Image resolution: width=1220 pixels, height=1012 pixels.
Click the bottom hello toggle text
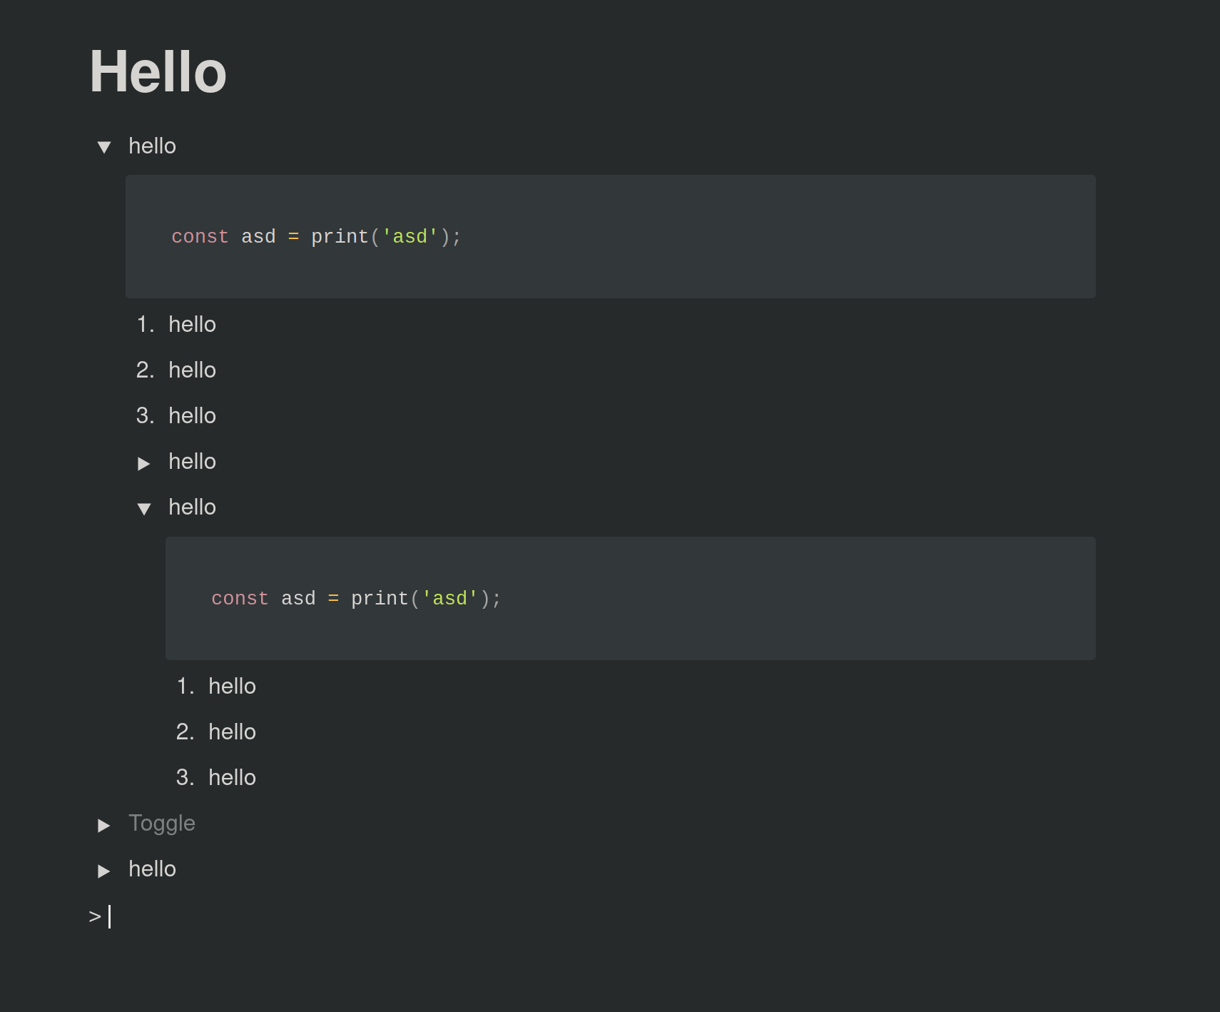(152, 869)
